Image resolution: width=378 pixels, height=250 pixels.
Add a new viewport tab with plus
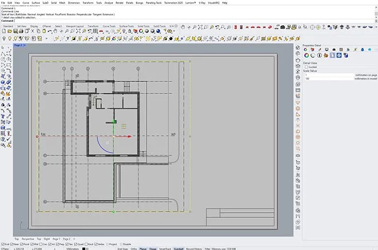point(74,239)
